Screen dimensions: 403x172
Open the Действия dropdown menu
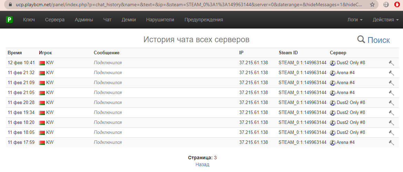tap(385, 20)
